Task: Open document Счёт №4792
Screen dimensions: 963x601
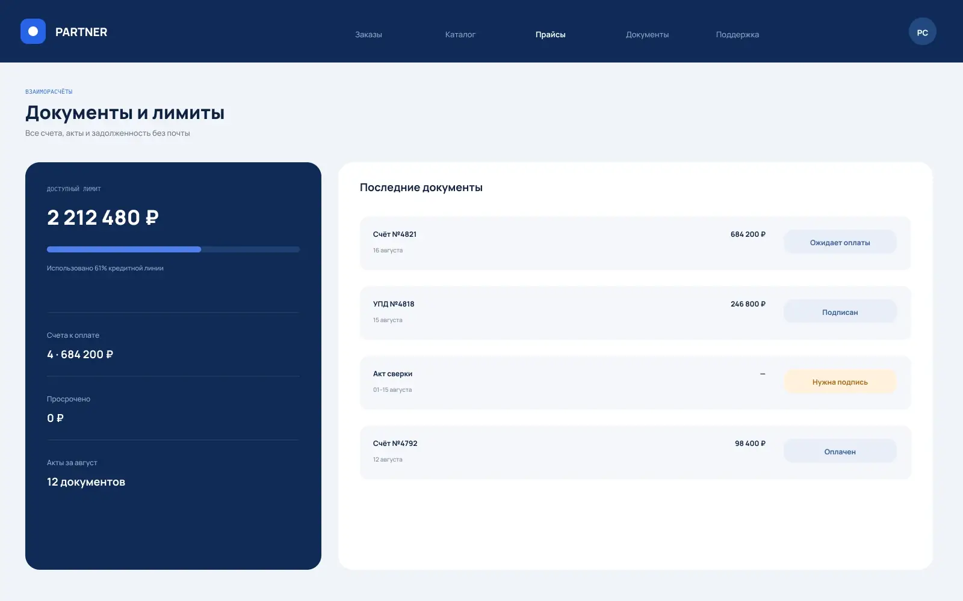Action: (x=635, y=452)
